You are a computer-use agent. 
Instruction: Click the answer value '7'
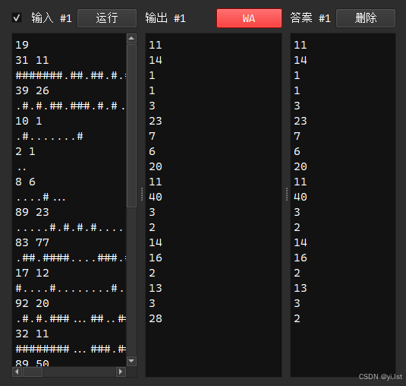[297, 136]
